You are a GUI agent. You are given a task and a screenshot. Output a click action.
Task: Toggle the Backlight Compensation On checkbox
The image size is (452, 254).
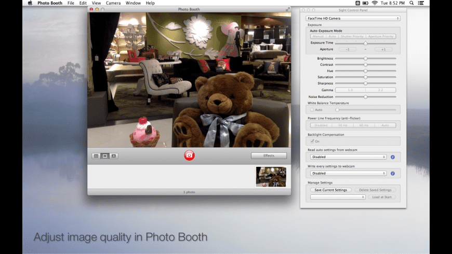312,141
